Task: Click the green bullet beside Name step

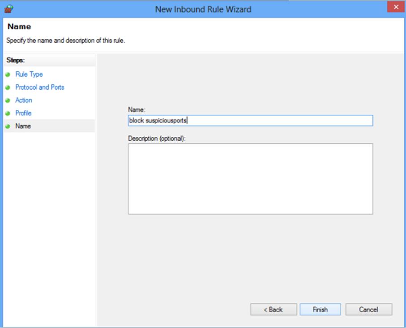Action: click(x=8, y=126)
